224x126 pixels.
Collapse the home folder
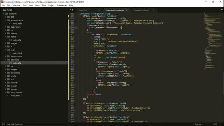(x=6, y=37)
